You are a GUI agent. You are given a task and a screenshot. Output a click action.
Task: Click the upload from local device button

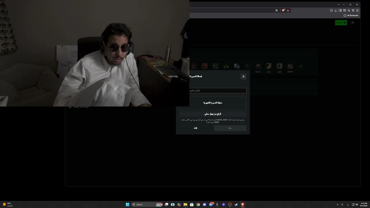tap(213, 114)
